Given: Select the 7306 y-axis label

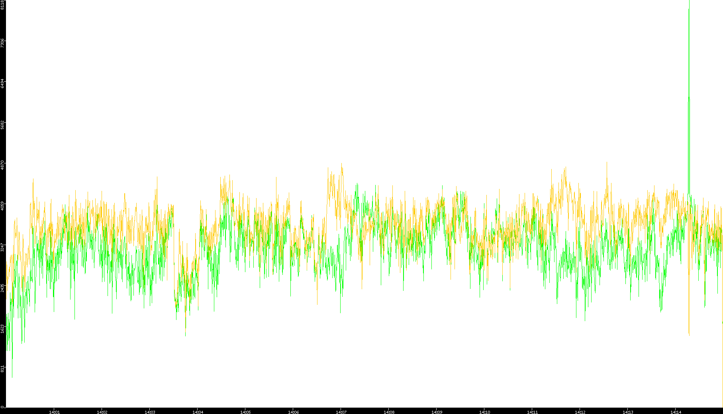Looking at the screenshot, I should (x=2, y=43).
